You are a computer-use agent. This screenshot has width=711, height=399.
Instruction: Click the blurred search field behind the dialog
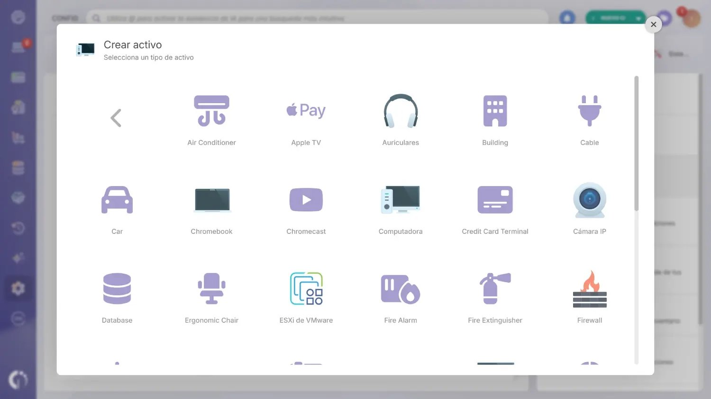[317, 18]
